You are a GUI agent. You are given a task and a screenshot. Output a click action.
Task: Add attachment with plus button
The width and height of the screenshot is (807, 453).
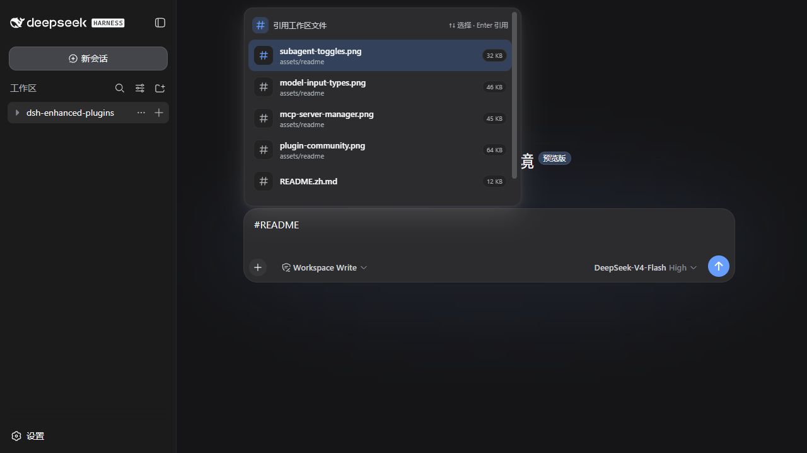point(258,267)
